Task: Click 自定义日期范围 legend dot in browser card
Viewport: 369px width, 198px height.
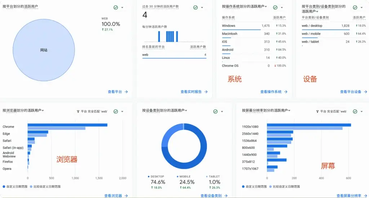Action: tap(4, 186)
